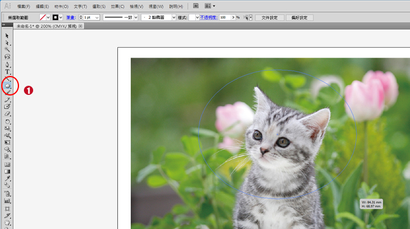Select the Direct Selection tool
Image resolution: width=410 pixels, height=229 pixels.
[7, 43]
